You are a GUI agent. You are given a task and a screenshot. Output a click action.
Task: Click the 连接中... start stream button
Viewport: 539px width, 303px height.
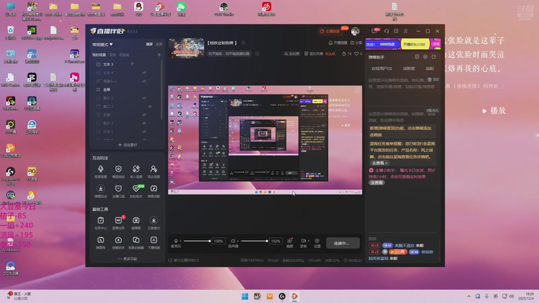click(x=343, y=243)
